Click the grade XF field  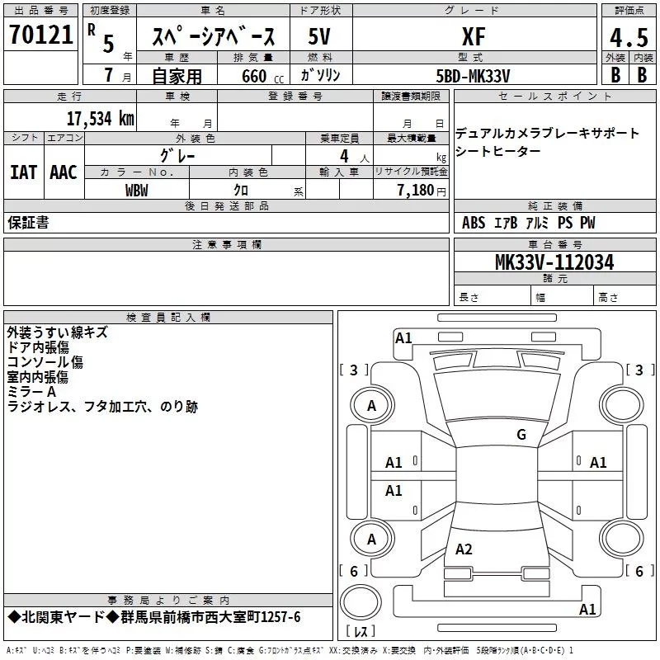[x=474, y=36]
